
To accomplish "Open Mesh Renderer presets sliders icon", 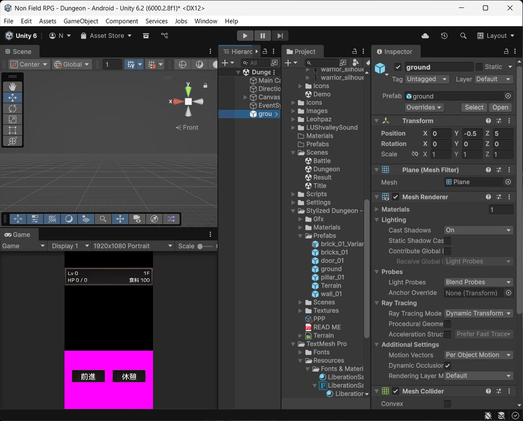I will pyautogui.click(x=499, y=197).
